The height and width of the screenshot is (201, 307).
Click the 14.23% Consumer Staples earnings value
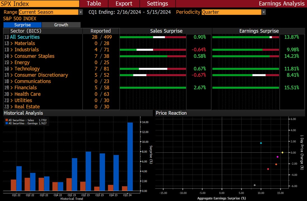point(292,56)
